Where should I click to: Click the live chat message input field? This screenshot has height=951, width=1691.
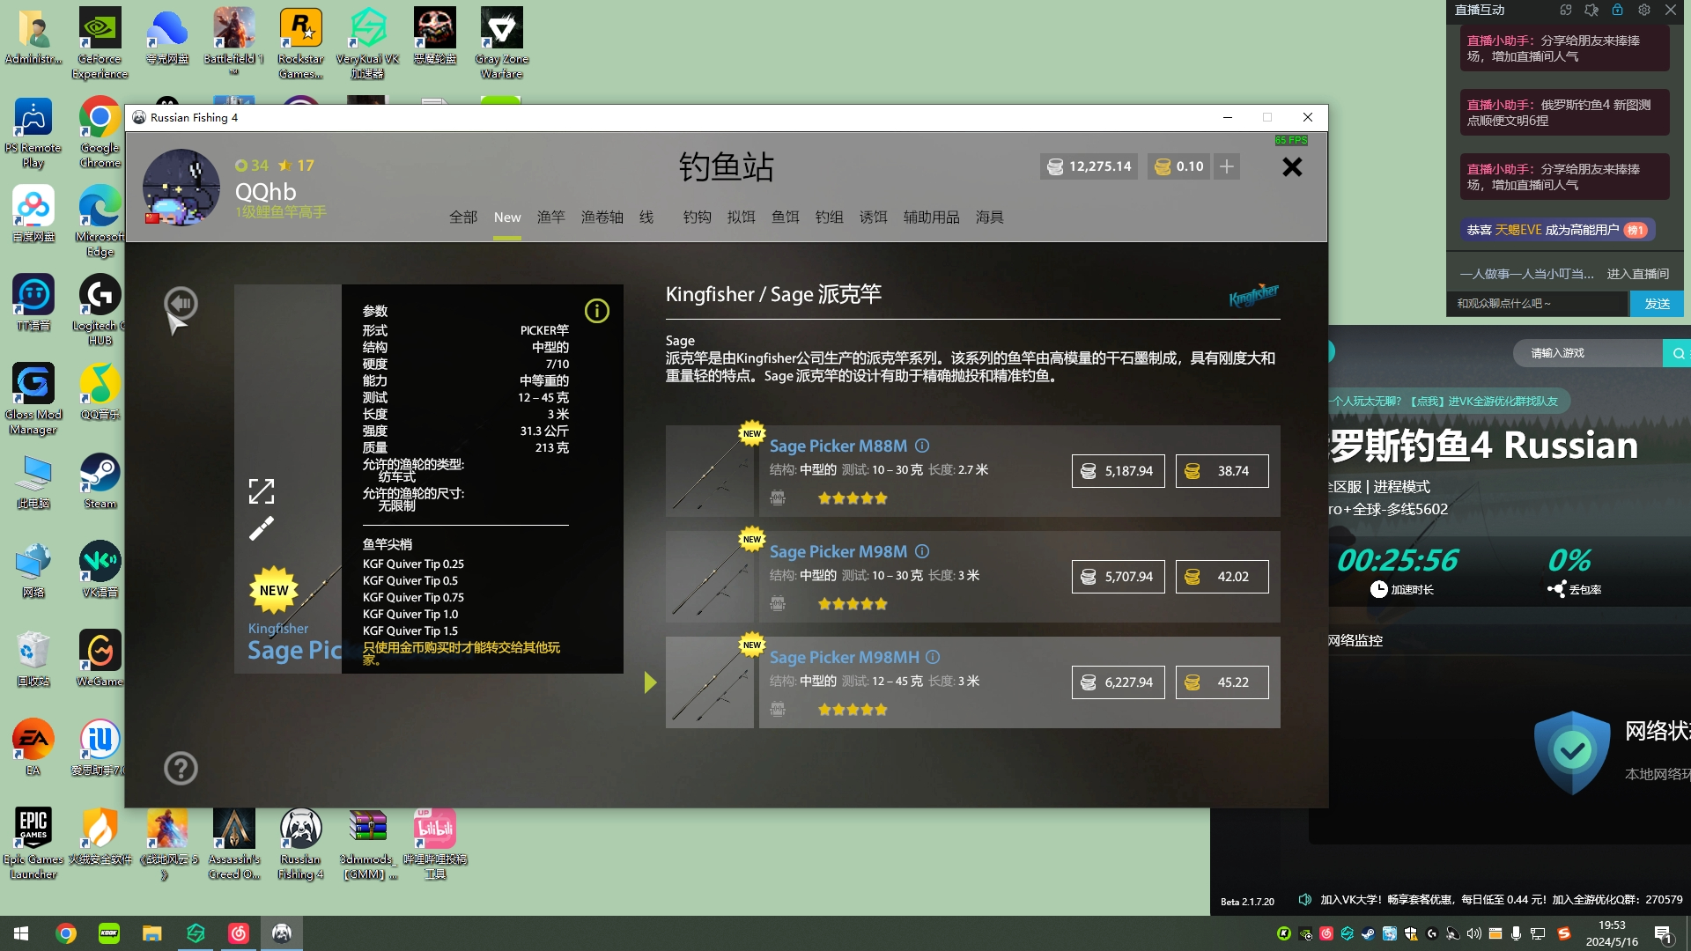click(x=1537, y=304)
